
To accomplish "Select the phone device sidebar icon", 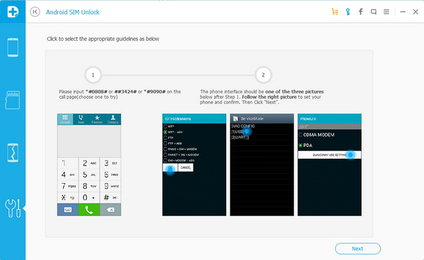I will [13, 47].
